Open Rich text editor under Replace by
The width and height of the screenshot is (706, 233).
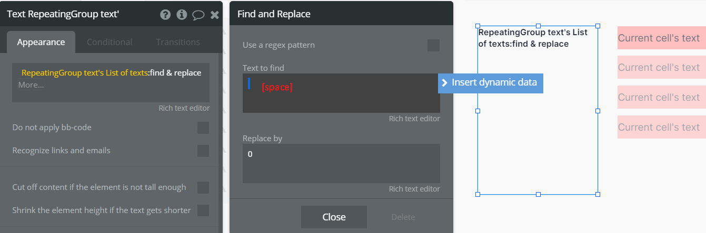(414, 189)
